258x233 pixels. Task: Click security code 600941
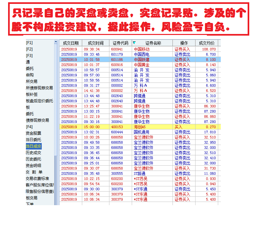coord(117,49)
